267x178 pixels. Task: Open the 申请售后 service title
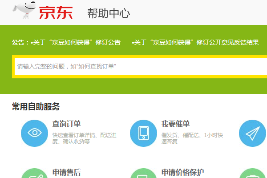[66, 172]
